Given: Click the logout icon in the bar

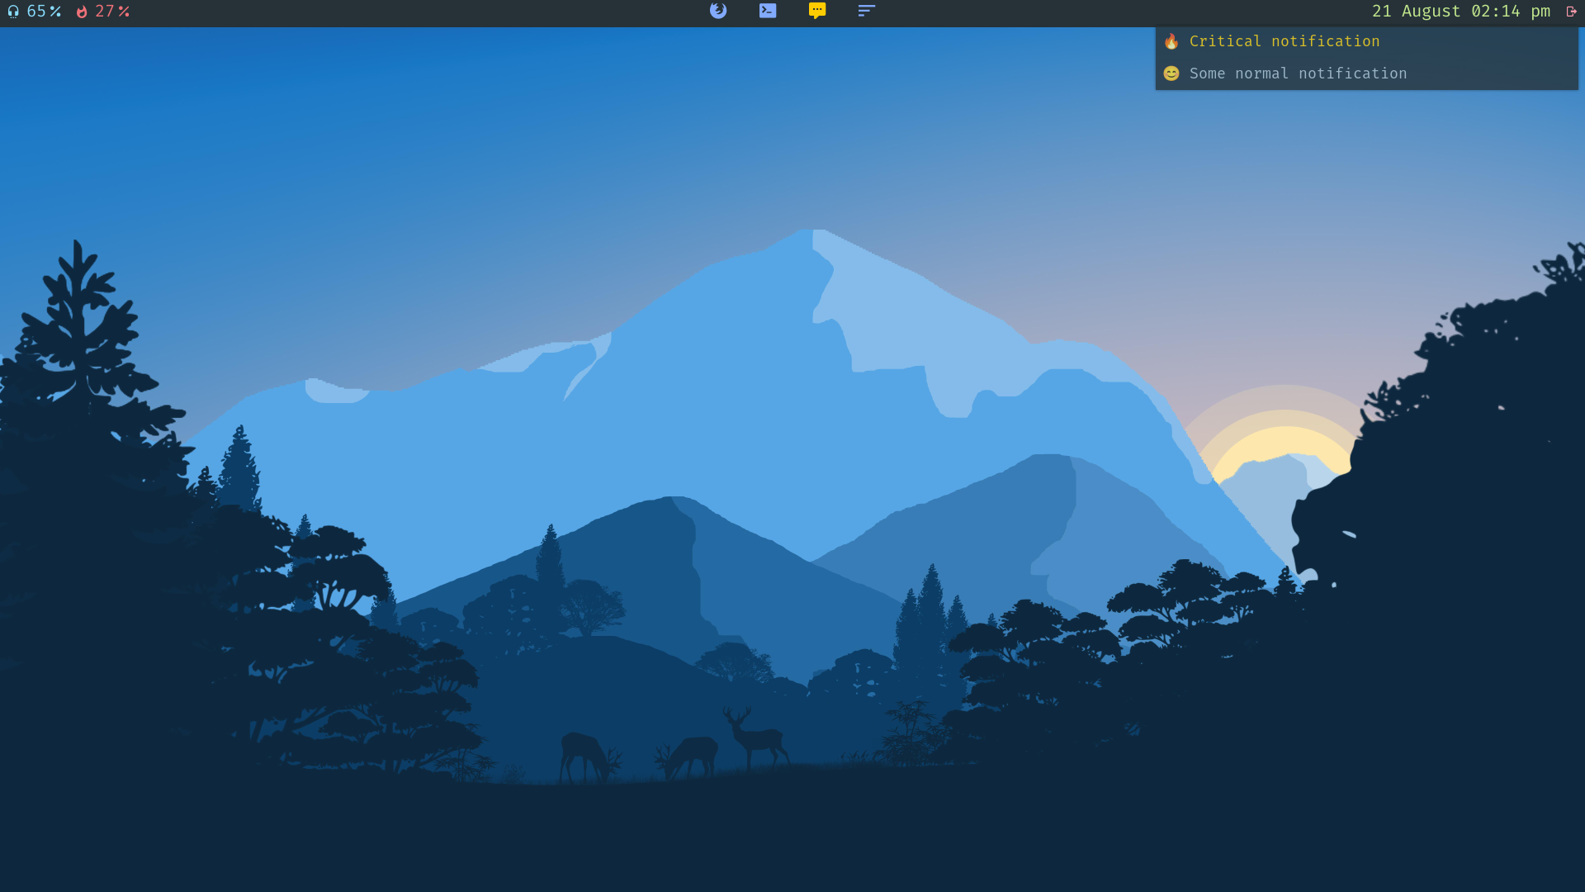Looking at the screenshot, I should pos(1572,12).
